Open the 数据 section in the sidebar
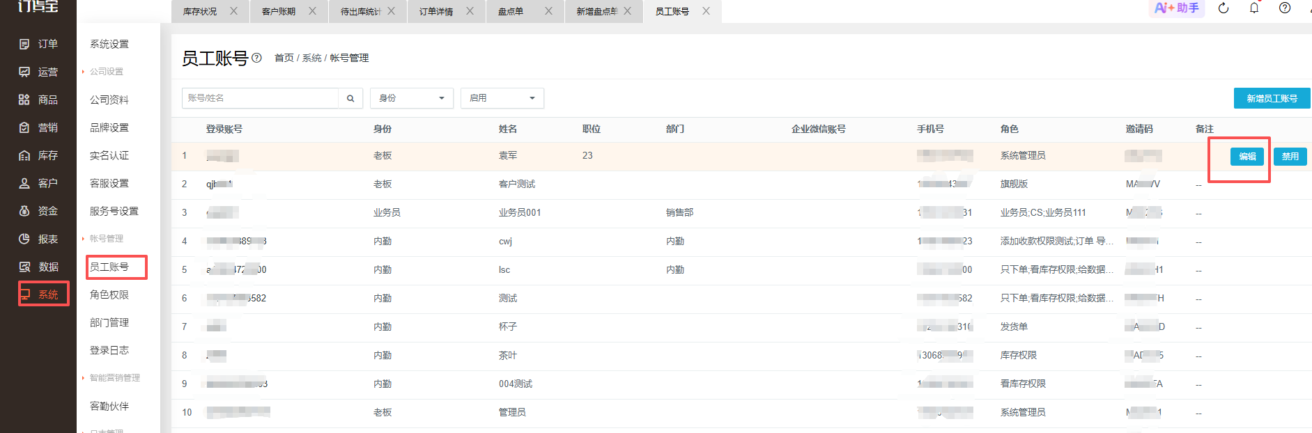Screen dimensions: 1312x433 38,267
